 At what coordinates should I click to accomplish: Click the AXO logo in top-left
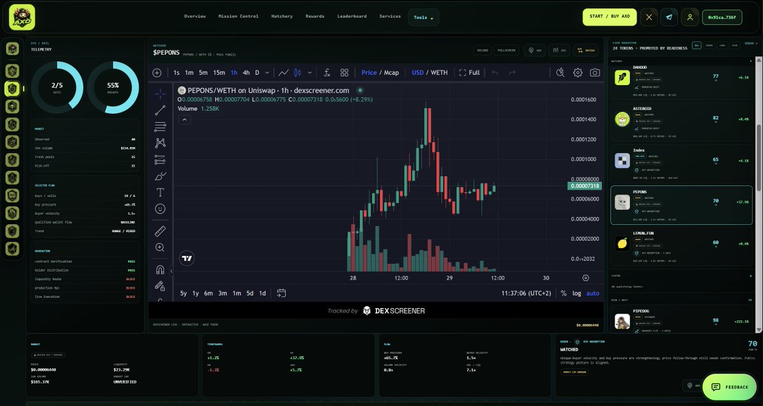22,17
